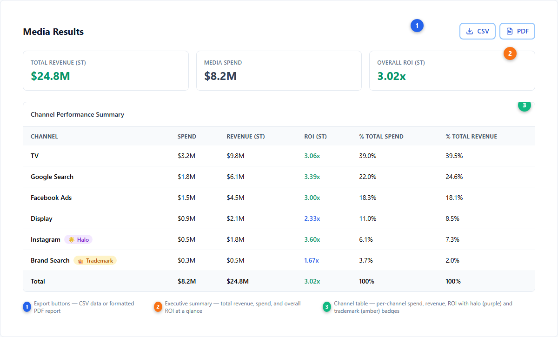Select the TV channel row name
Viewport: 558px width, 337px height.
(x=34, y=156)
